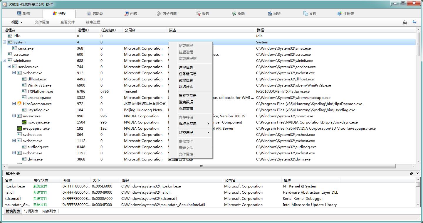The image size is (423, 223).
Task: Choose 搜索字符串 from context menu
Action: 187,95
